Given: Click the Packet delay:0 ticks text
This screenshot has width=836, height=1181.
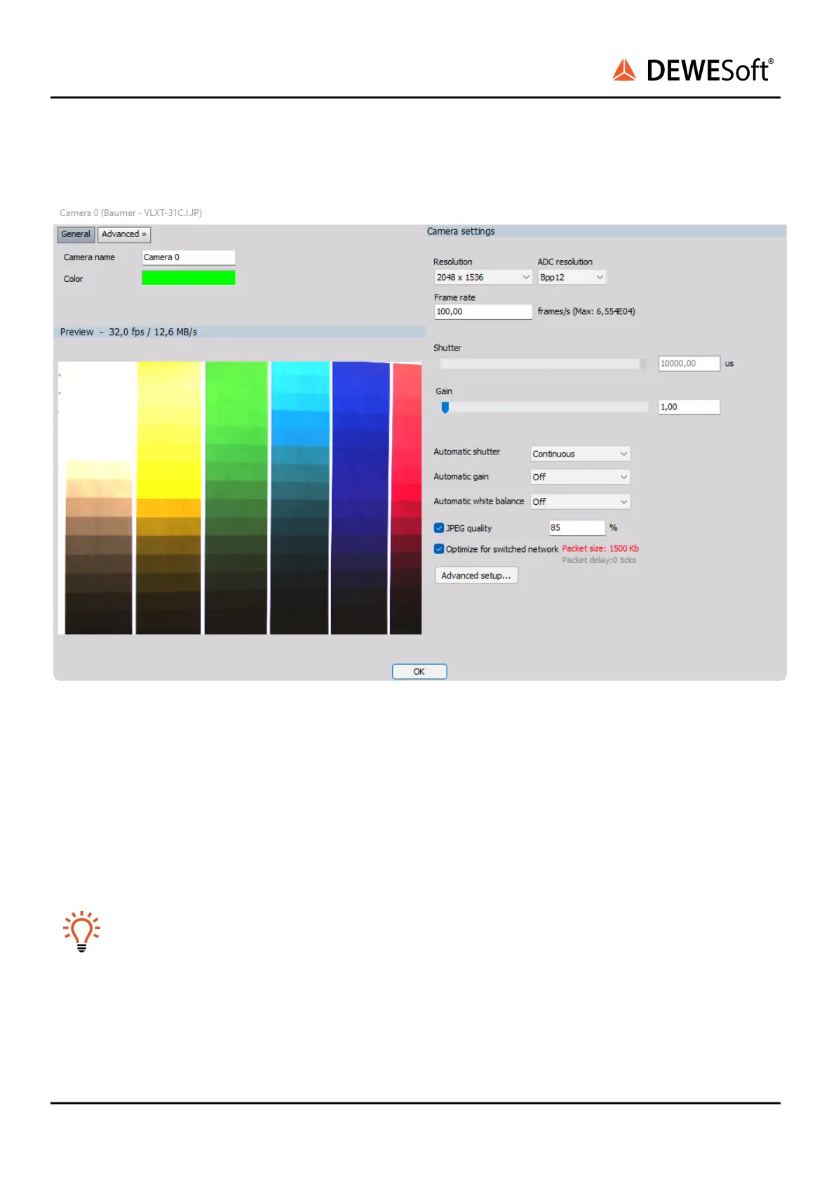Looking at the screenshot, I should tap(599, 560).
